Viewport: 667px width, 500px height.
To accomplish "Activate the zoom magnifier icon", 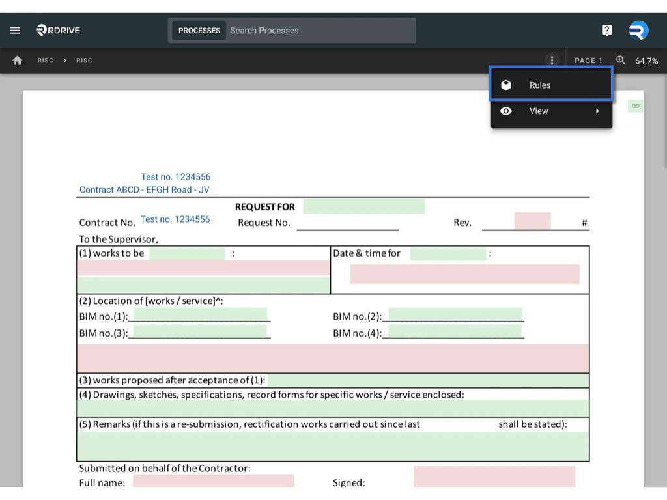I will 620,60.
